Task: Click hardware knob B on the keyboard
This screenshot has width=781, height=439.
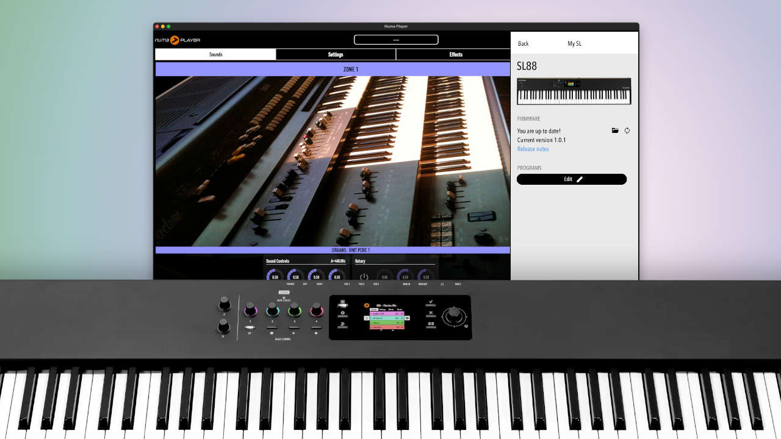Action: point(223,326)
